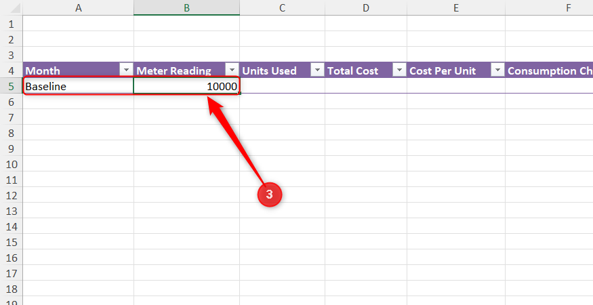Click the empty Total Cost cell in row 5
This screenshot has height=305, width=593.
coord(366,86)
